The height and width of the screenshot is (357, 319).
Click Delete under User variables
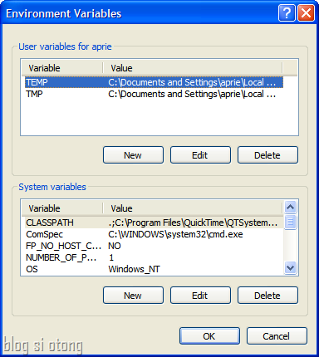pyautogui.click(x=267, y=155)
